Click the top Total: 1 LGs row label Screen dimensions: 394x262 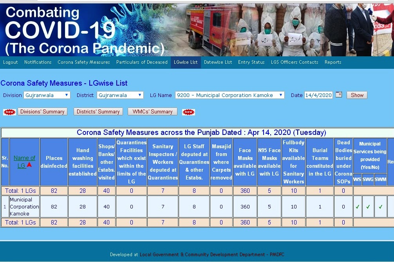(x=20, y=191)
